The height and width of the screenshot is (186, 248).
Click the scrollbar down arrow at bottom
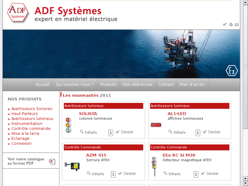[x=245, y=184]
